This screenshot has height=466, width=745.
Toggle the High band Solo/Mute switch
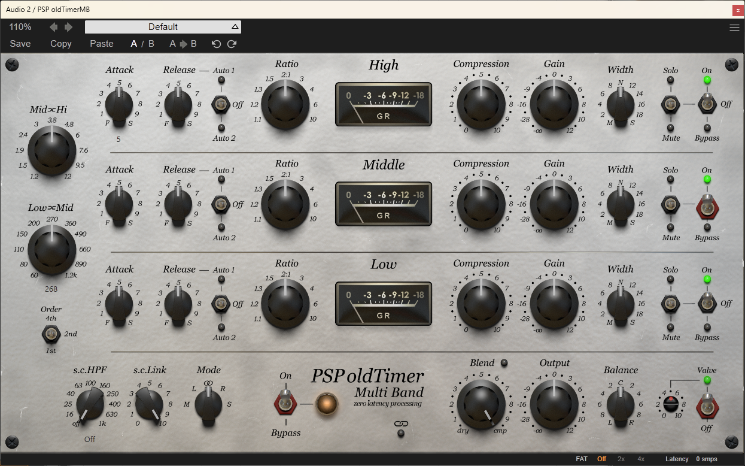(x=671, y=105)
